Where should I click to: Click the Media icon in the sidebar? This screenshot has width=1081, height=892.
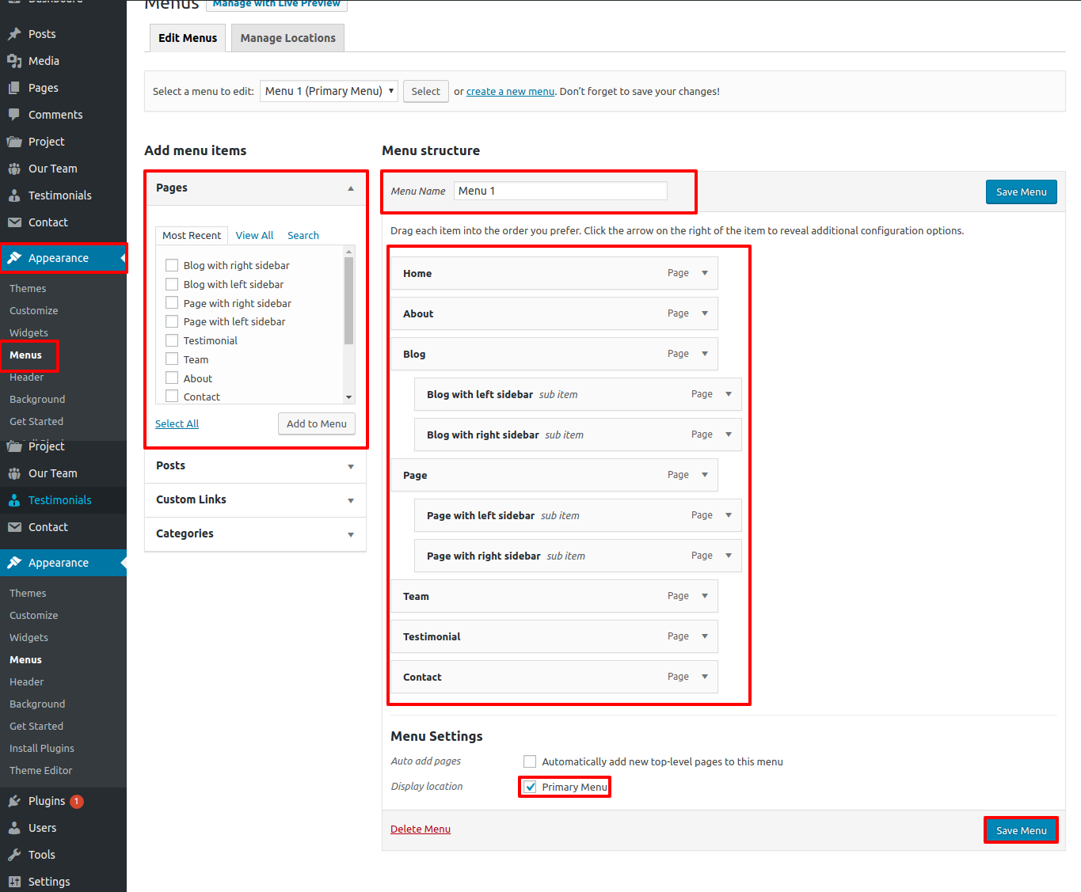(x=14, y=61)
